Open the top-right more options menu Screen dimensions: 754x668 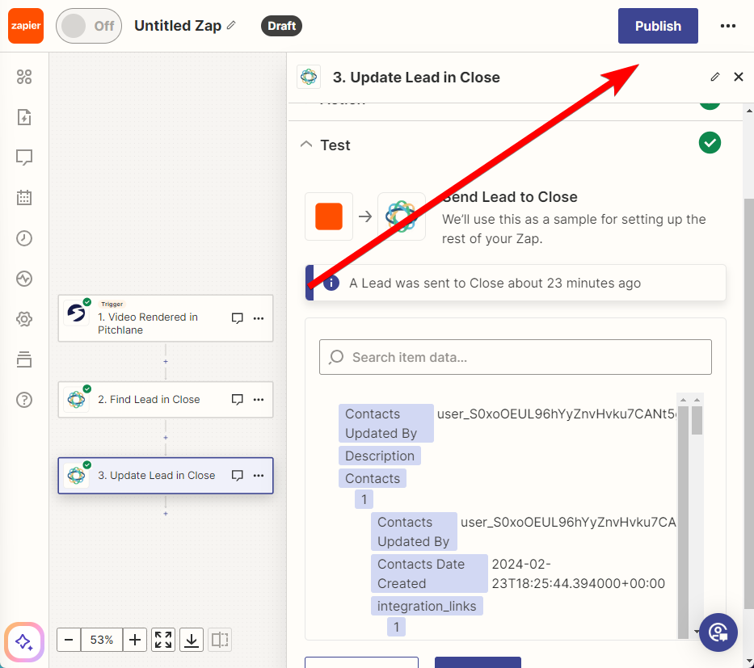point(727,26)
